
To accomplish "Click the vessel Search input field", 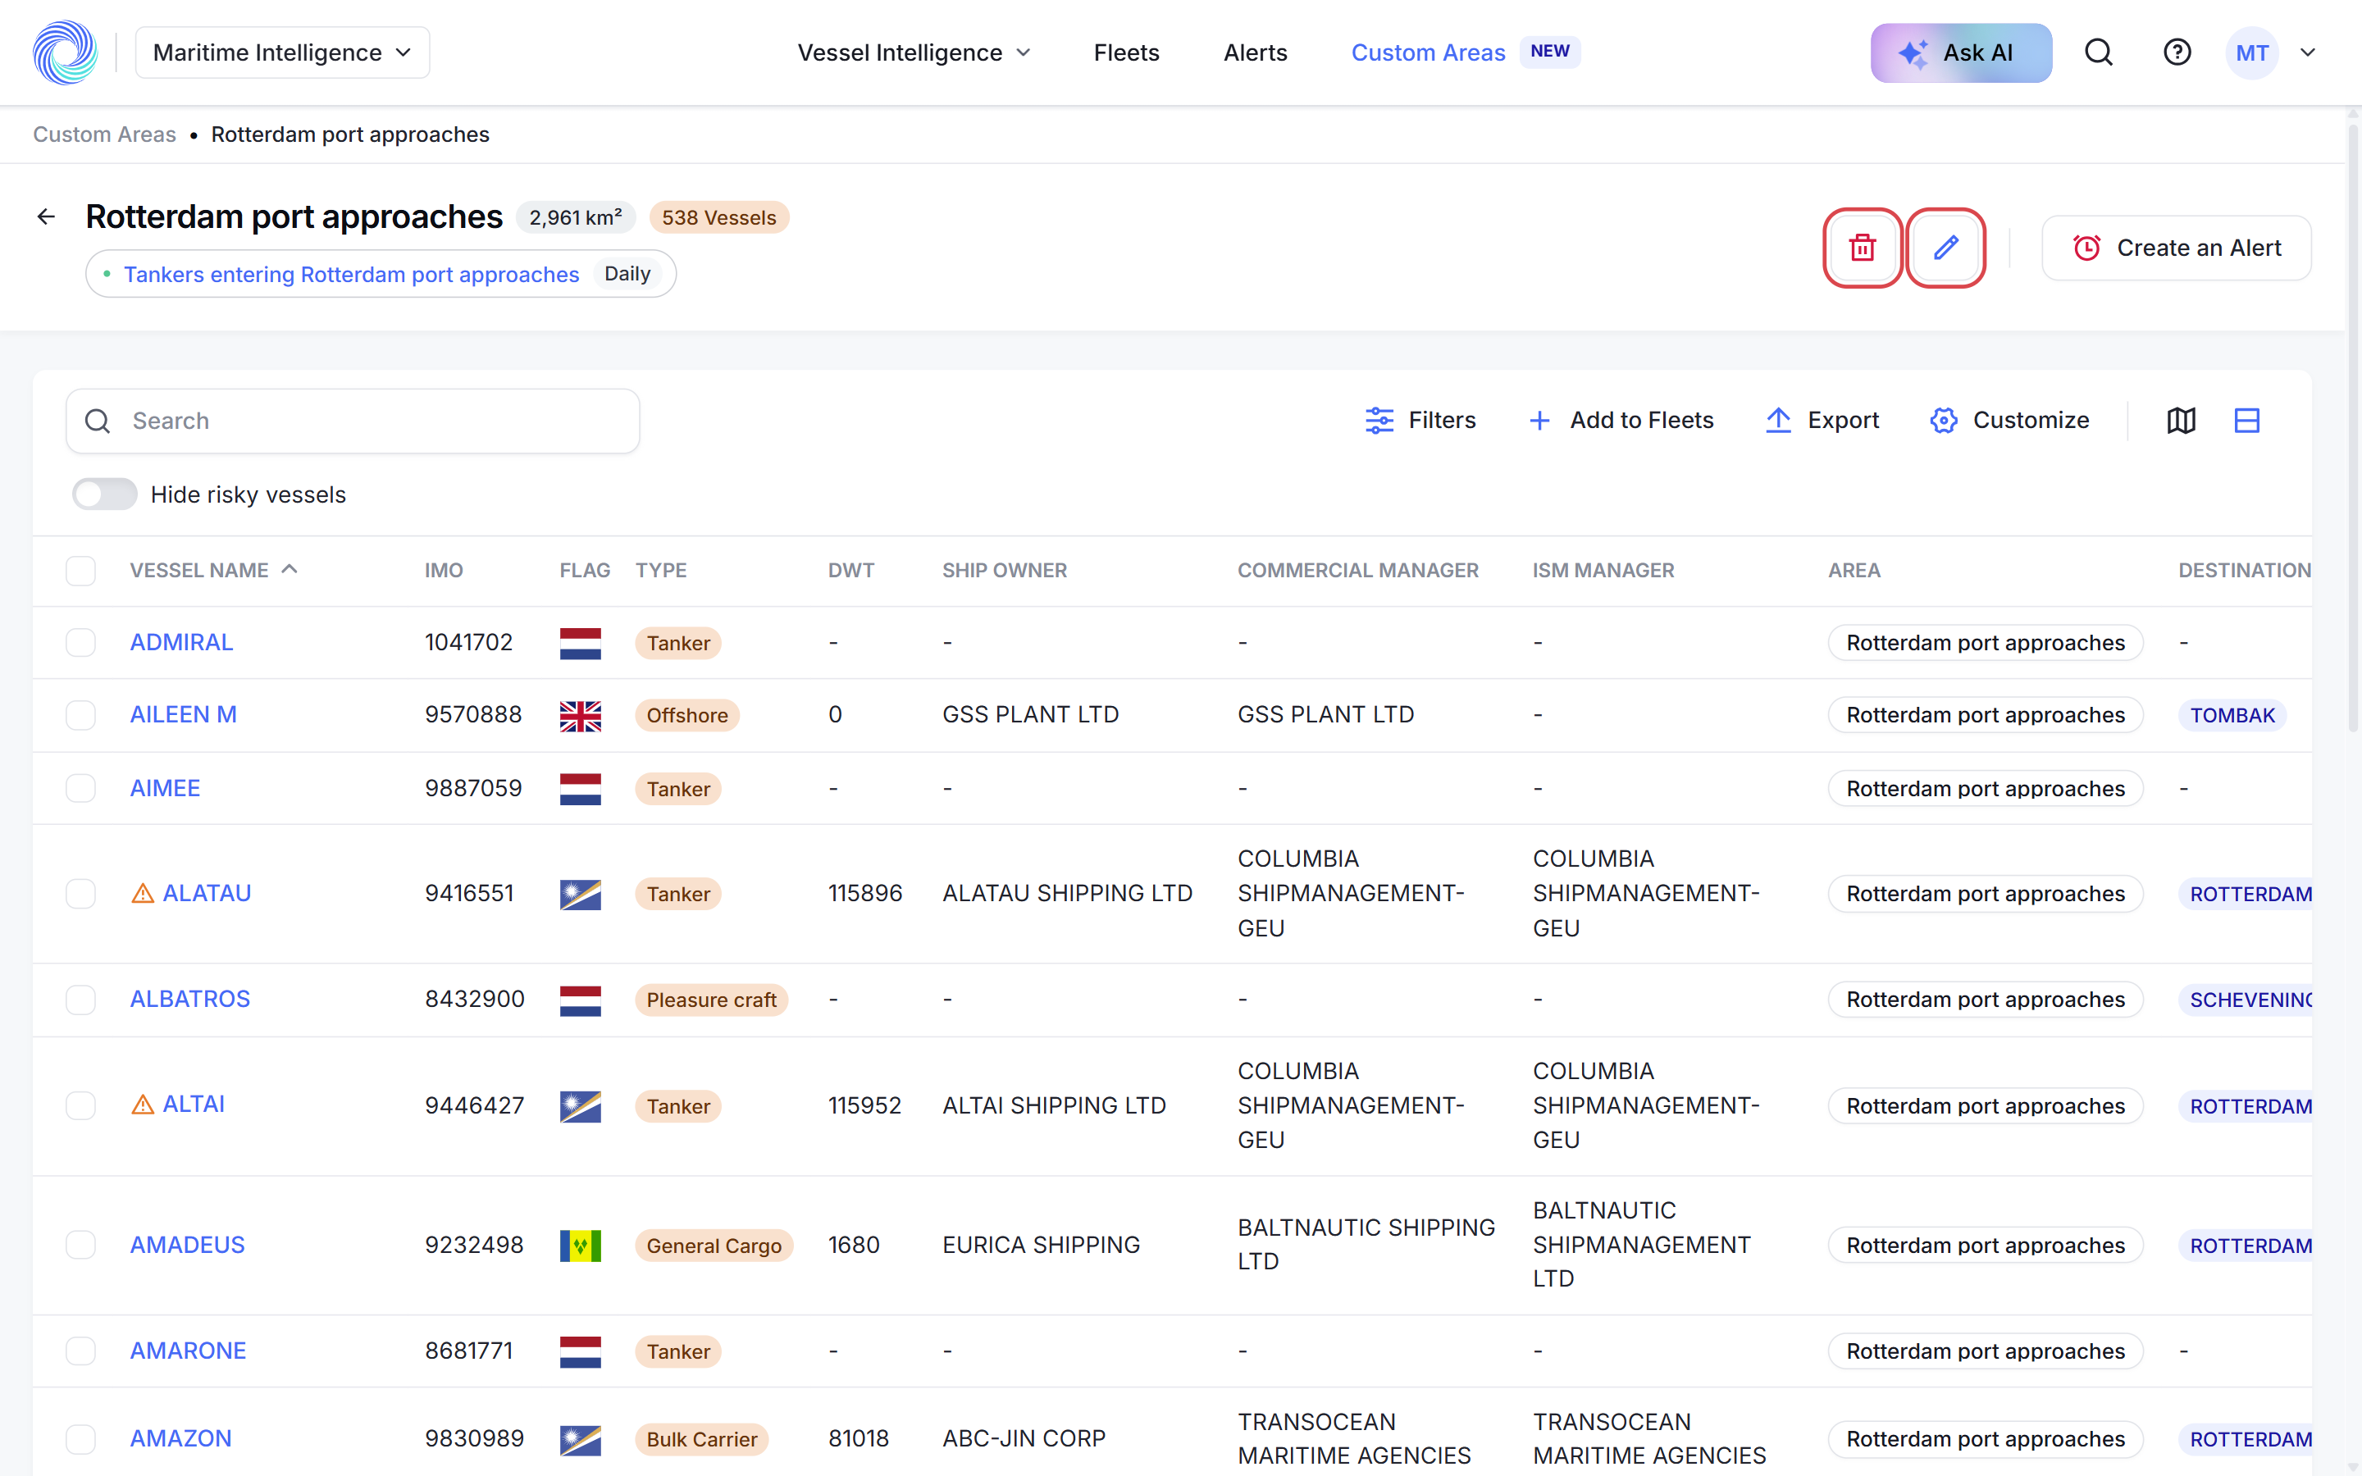I will (353, 421).
